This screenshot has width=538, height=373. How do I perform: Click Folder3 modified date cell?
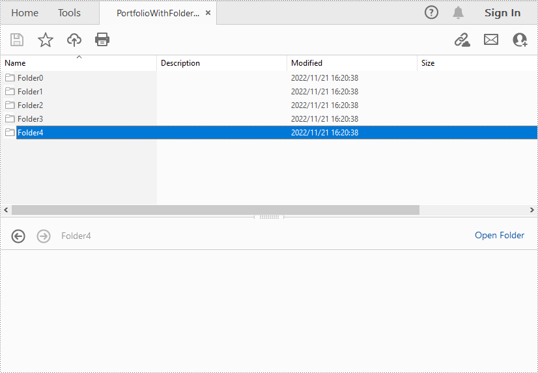point(324,118)
